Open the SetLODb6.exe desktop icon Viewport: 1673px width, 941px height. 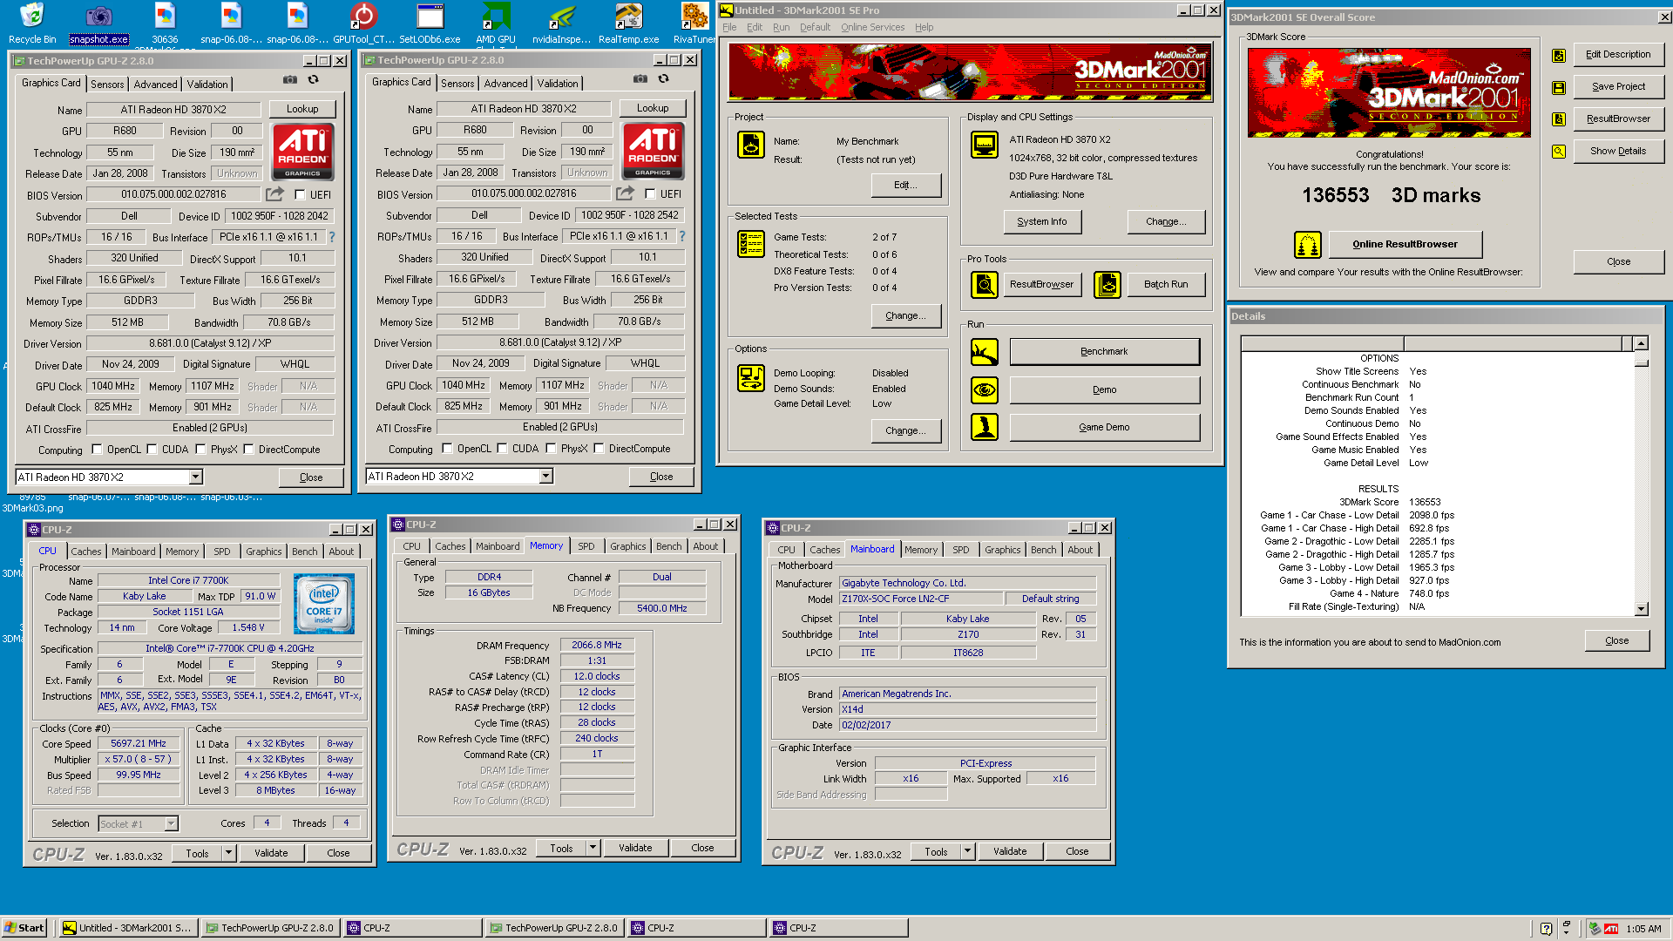tap(430, 23)
